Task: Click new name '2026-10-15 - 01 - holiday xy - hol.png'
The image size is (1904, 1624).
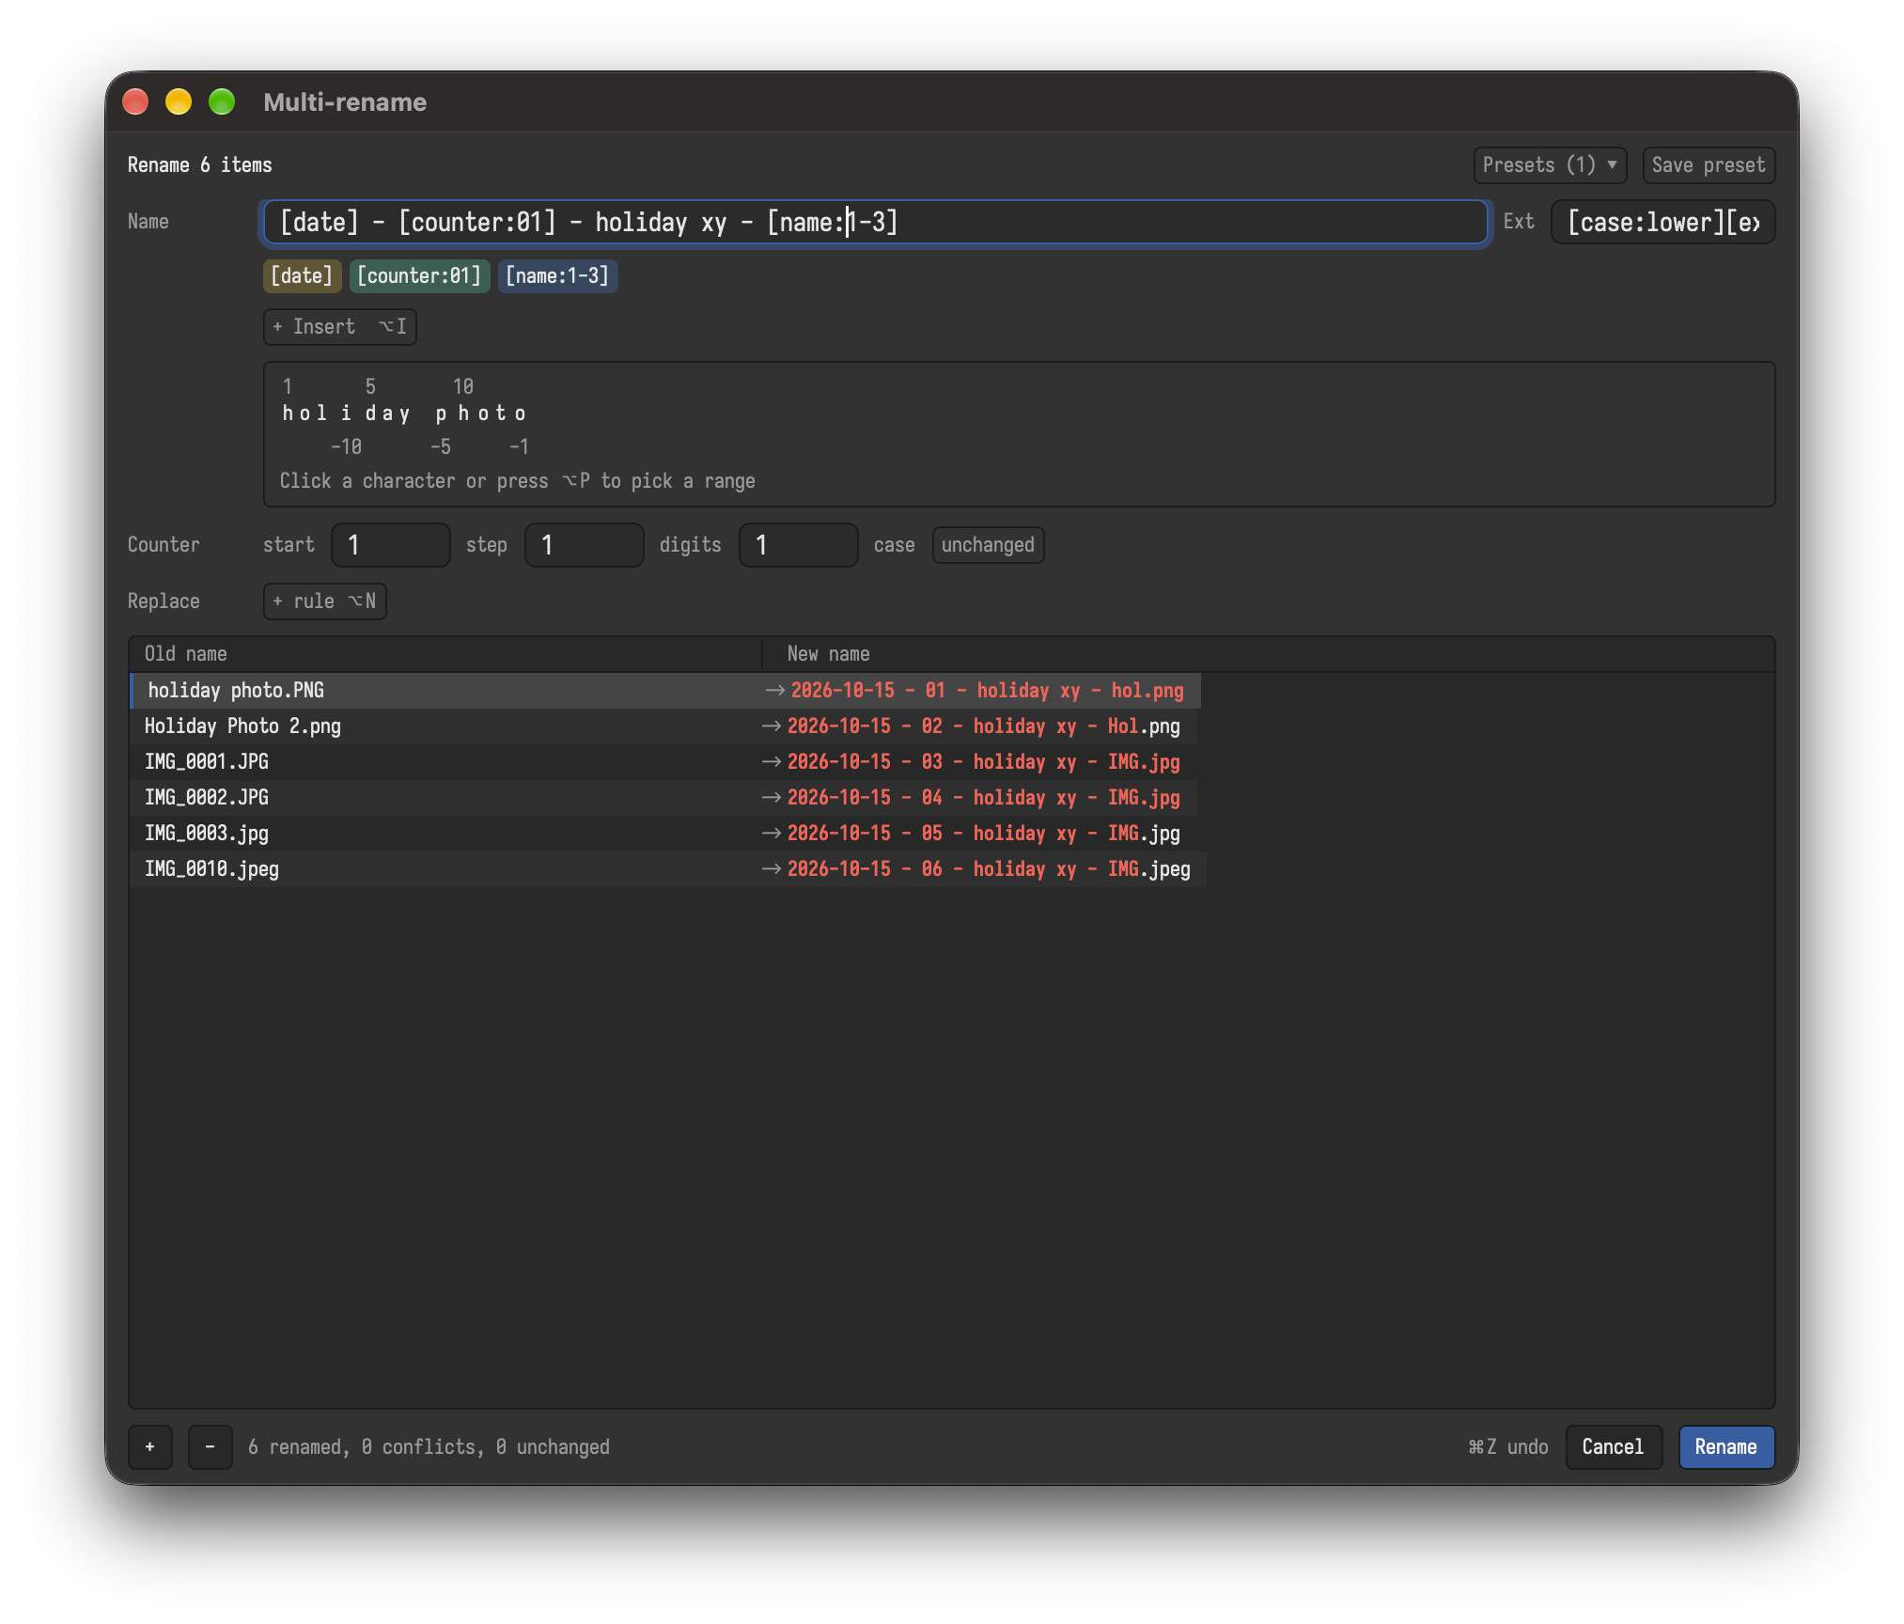Action: pos(987,691)
